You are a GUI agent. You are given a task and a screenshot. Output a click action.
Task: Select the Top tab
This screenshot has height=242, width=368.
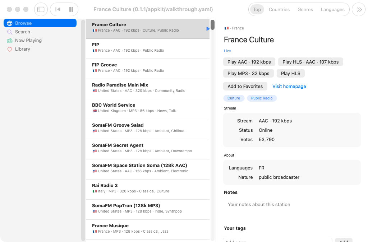pos(257,10)
